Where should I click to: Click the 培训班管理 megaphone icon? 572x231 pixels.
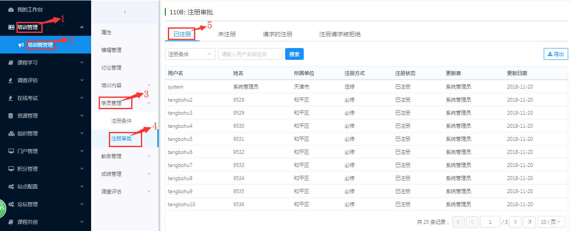click(21, 45)
